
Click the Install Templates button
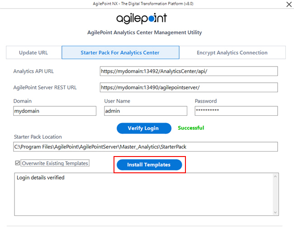149,165
